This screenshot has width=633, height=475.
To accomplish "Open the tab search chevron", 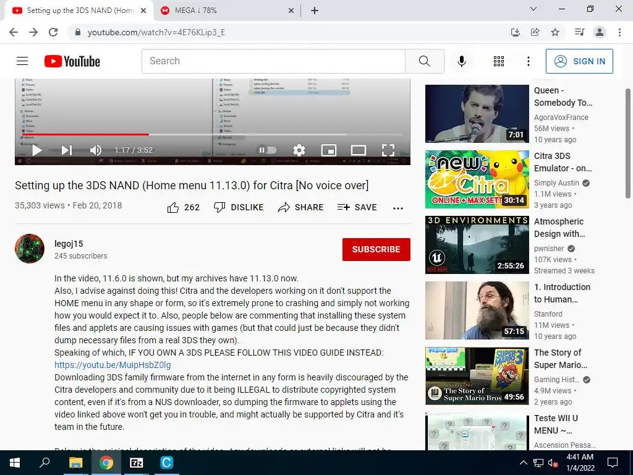I will coord(533,9).
